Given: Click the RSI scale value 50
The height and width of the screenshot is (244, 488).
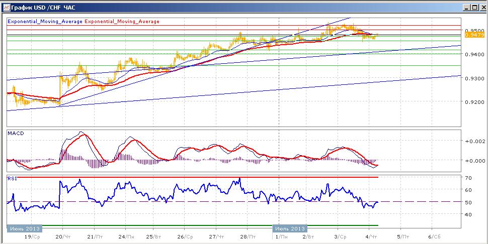Looking at the screenshot, I should point(468,202).
